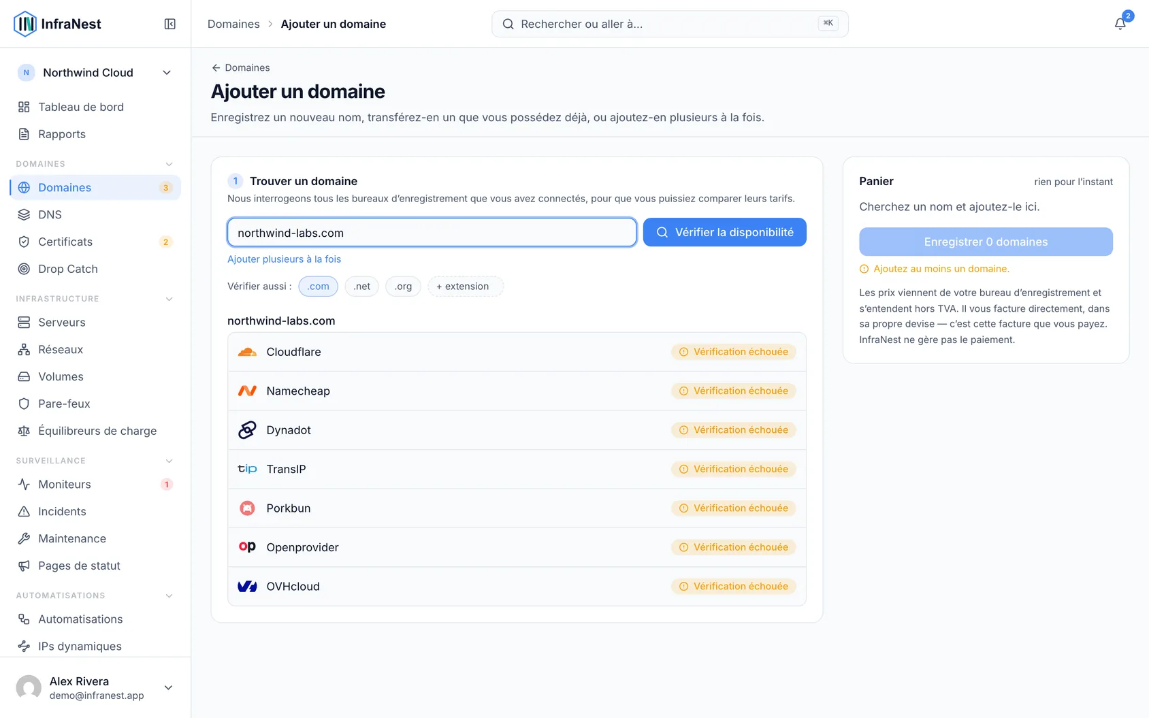1149x718 pixels.
Task: Click the Certificats shield icon
Action: [x=24, y=242]
